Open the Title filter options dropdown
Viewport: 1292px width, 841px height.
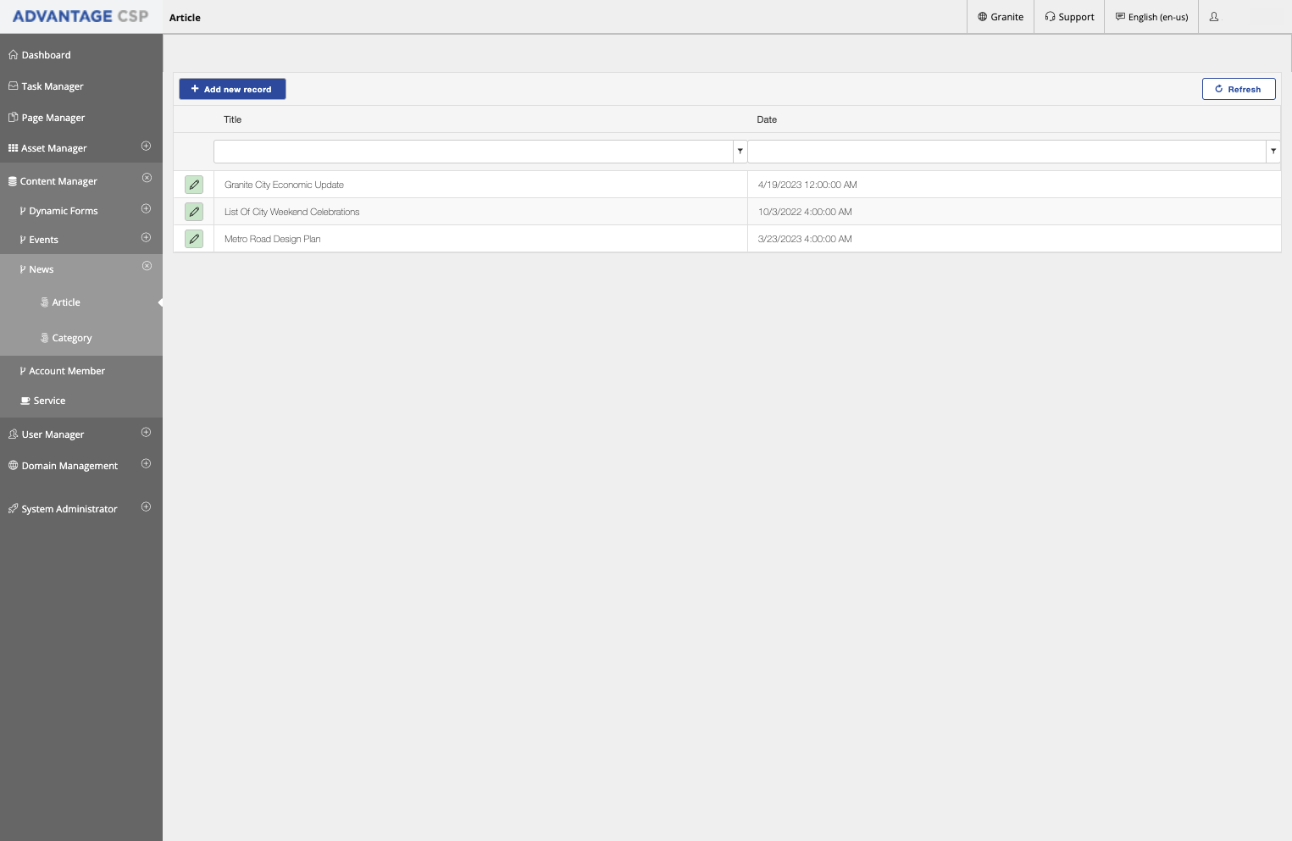pos(740,151)
